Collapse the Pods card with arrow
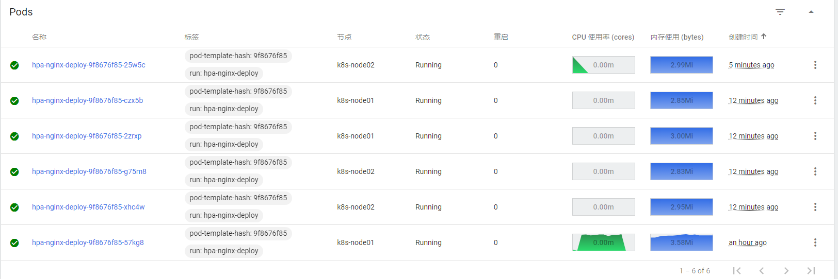The height and width of the screenshot is (279, 838). coord(811,12)
